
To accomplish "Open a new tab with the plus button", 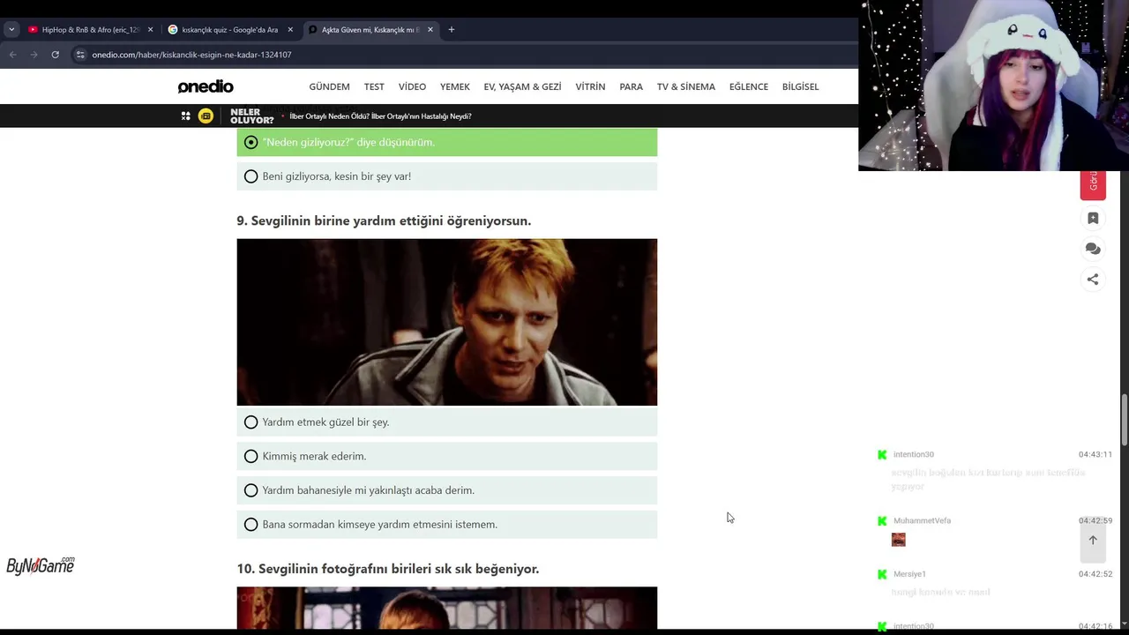I will (452, 29).
